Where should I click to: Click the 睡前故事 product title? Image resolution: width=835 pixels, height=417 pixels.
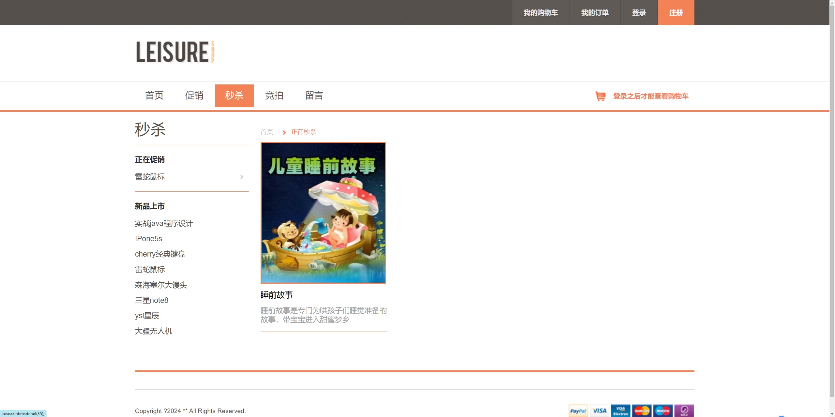click(277, 295)
